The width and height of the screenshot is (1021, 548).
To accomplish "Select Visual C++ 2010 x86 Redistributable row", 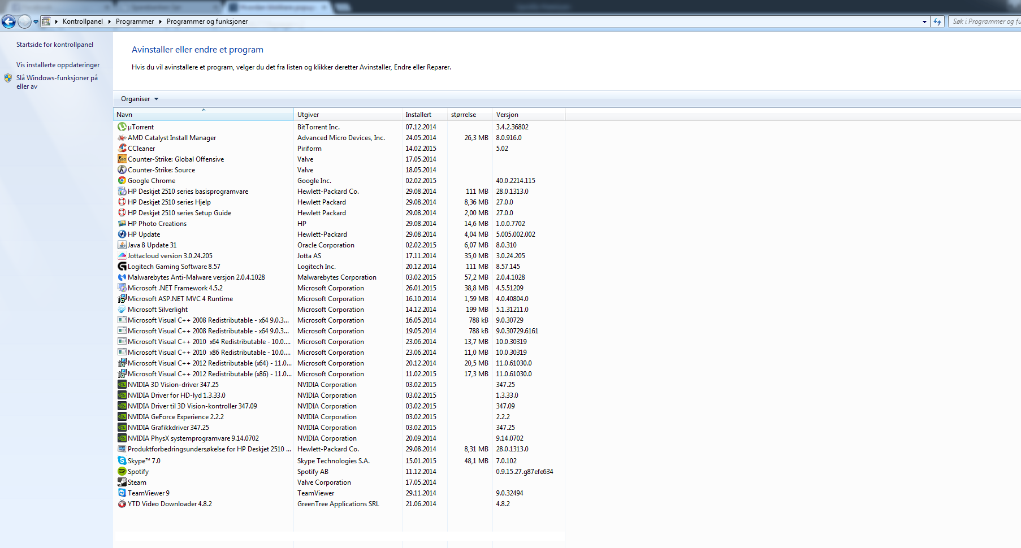I will (339, 353).
